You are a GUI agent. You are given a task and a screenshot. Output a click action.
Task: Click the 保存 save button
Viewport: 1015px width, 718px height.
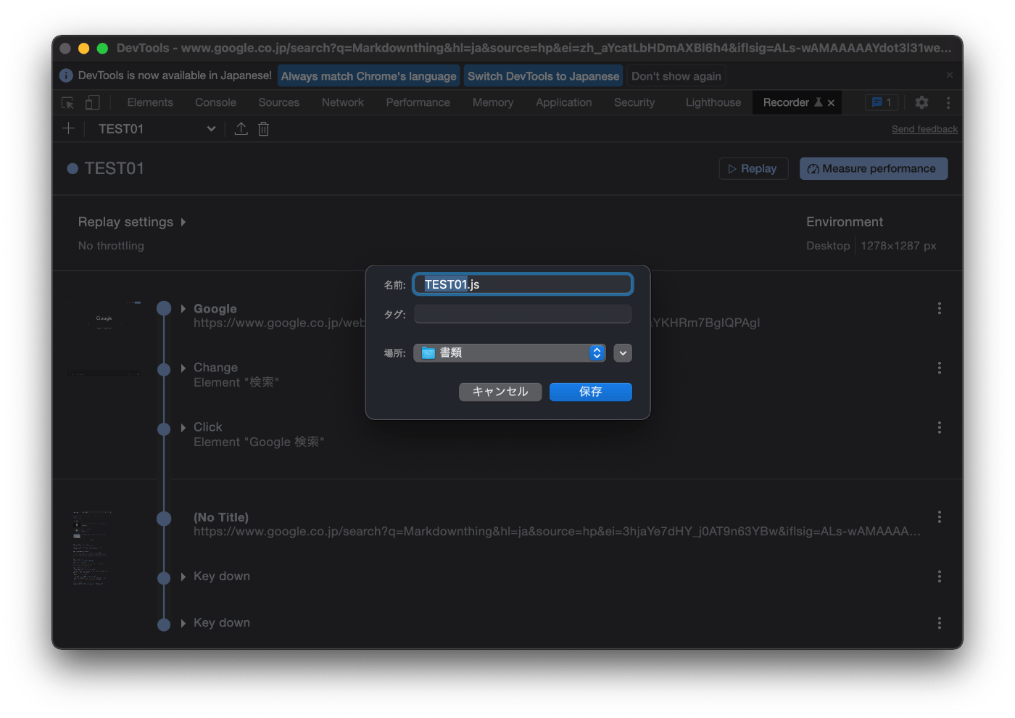[x=591, y=392]
